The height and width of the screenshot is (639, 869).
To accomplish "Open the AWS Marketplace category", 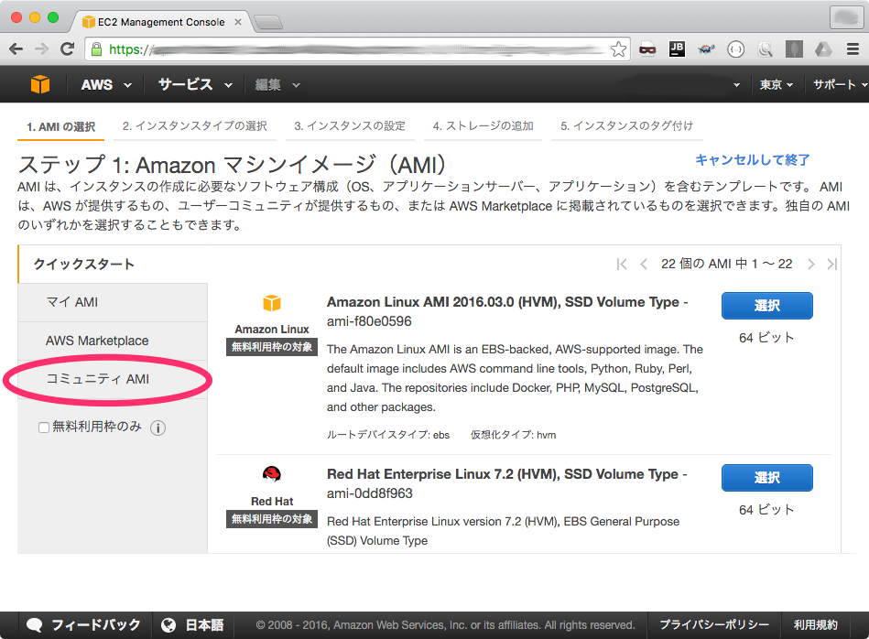I will click(113, 341).
